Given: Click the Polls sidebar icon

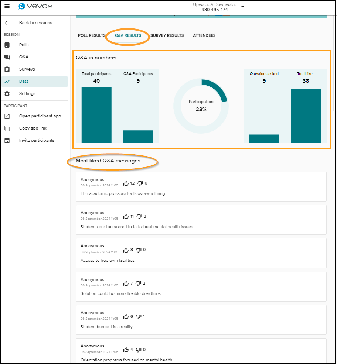Looking at the screenshot, I should pos(7,45).
